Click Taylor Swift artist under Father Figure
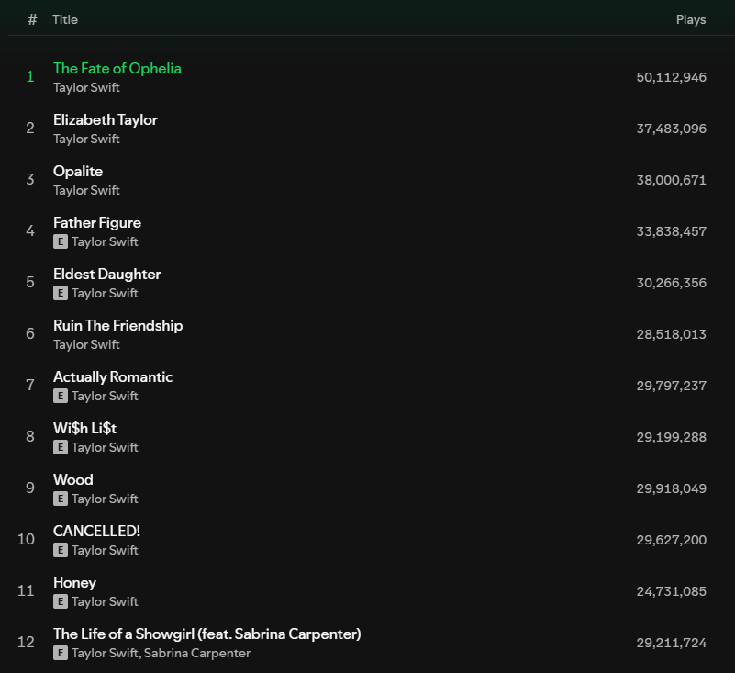Screen dimensions: 735x673 coord(105,242)
